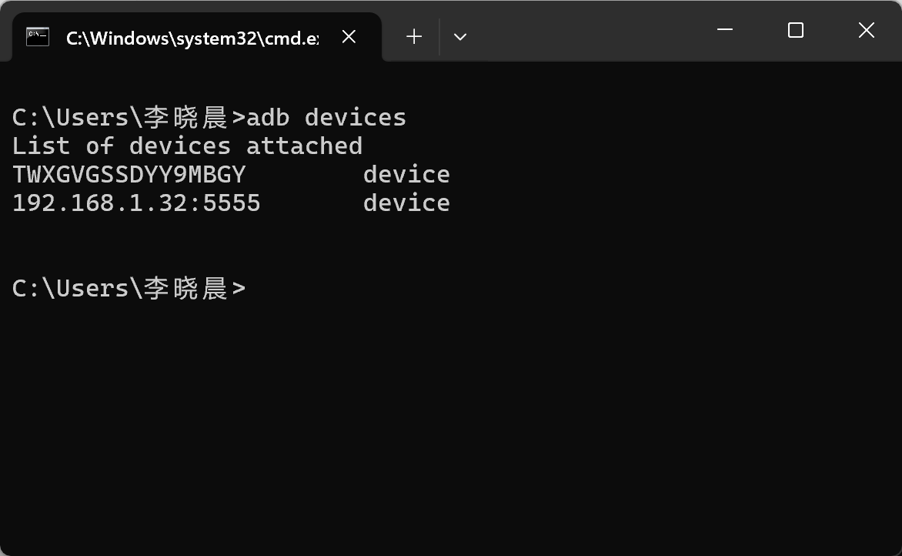
Task: Maximize the terminal window
Action: click(x=796, y=30)
